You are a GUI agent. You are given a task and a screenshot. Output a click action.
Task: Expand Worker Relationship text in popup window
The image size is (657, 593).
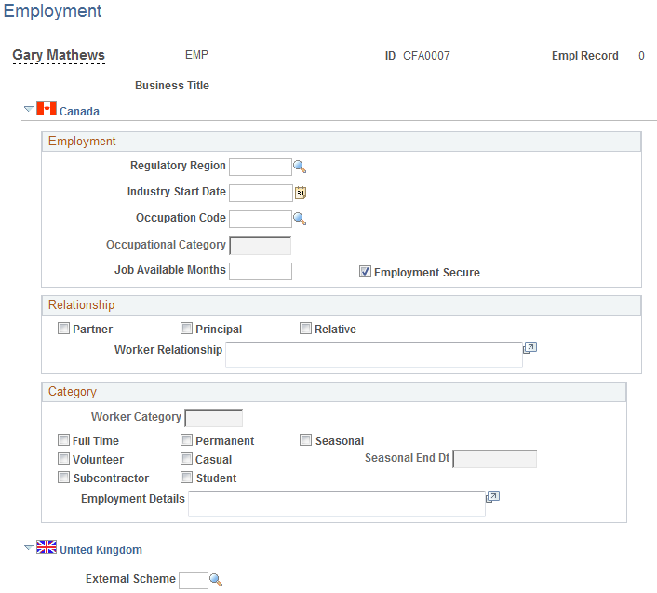pos(530,348)
